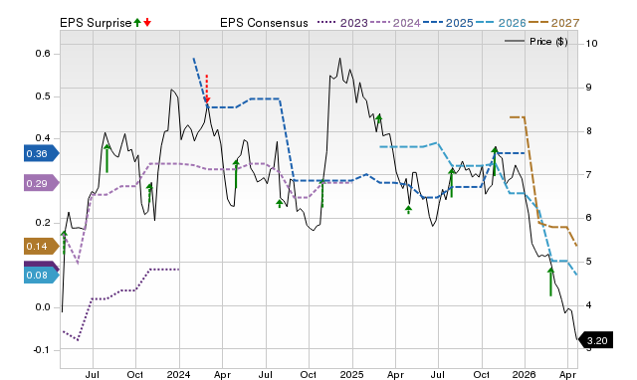Toggle the 2026 consensus series in the legend
Viewport: 637px width, 380px height.
[501, 23]
